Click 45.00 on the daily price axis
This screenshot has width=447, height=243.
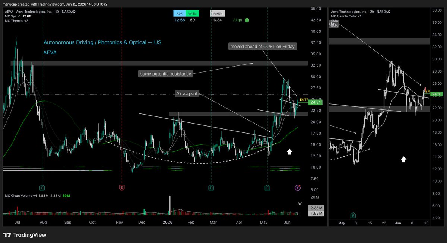tap(316, 9)
